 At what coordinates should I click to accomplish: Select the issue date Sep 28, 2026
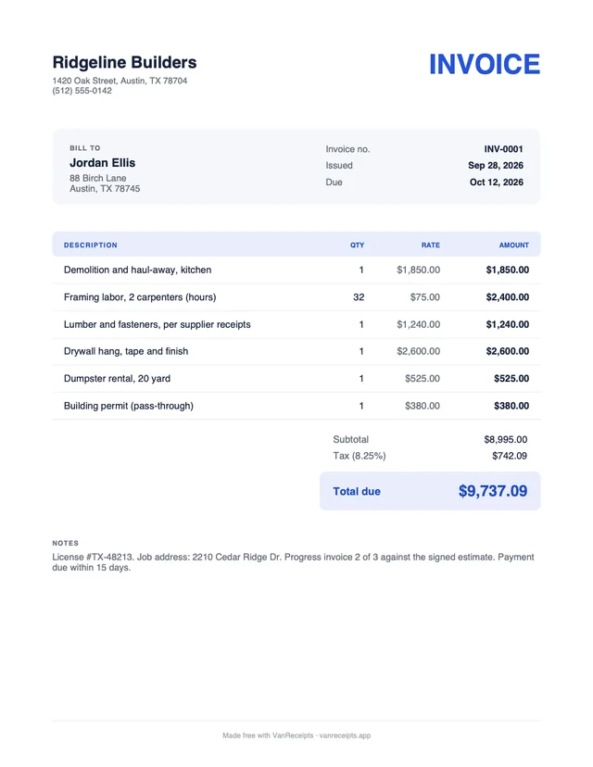[x=496, y=165]
